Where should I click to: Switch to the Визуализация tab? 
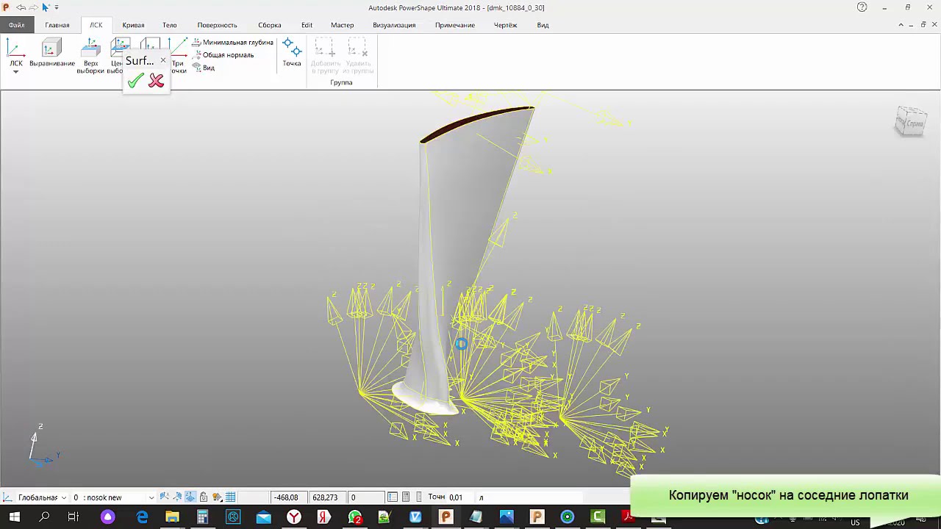tap(394, 25)
